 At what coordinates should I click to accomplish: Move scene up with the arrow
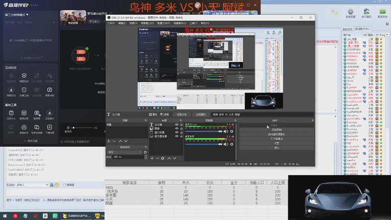(x=120, y=141)
